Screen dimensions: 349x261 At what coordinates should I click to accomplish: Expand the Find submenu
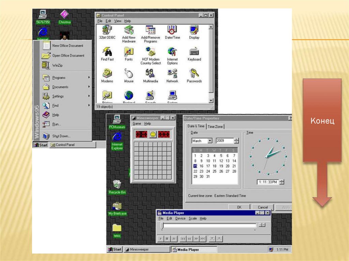[x=66, y=105]
